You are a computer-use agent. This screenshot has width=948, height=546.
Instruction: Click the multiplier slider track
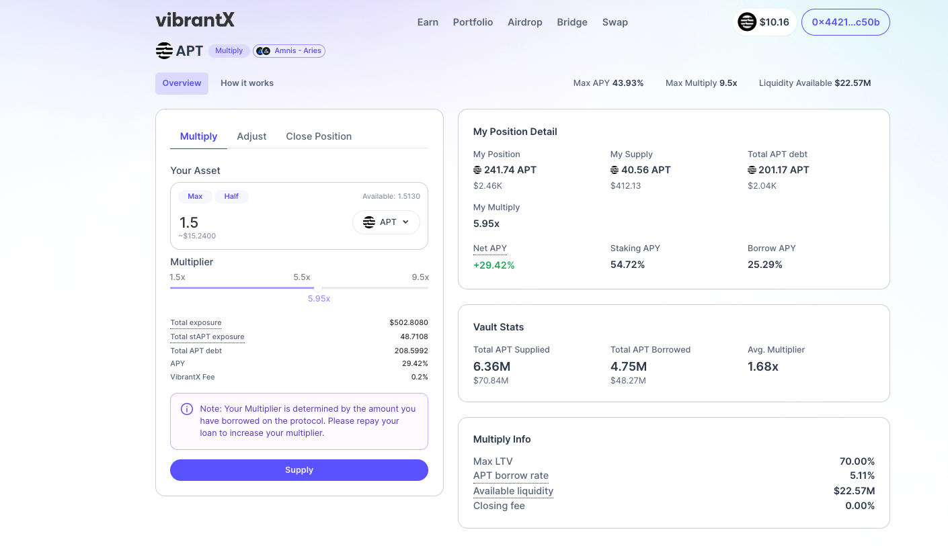299,288
